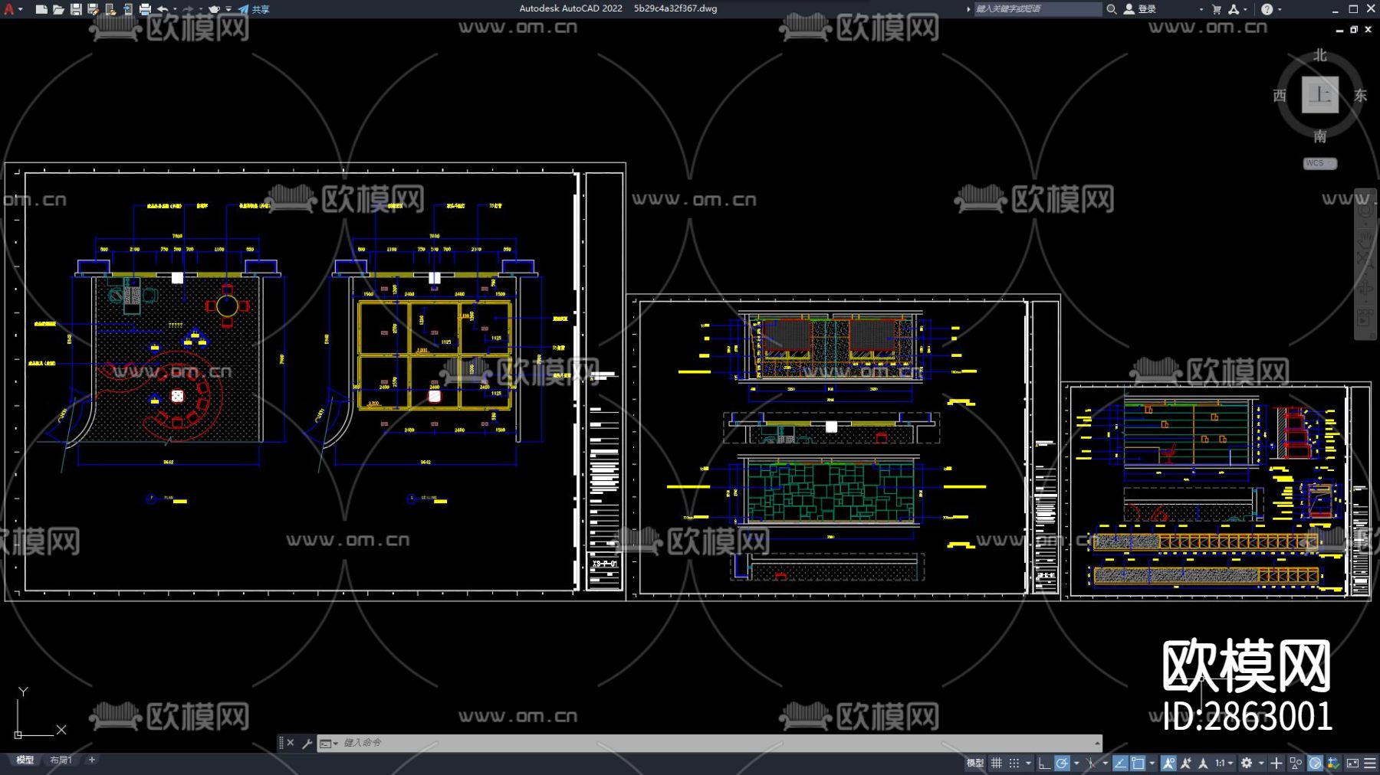This screenshot has height=775, width=1380.
Task: Click the Open file folder icon
Action: click(x=58, y=9)
